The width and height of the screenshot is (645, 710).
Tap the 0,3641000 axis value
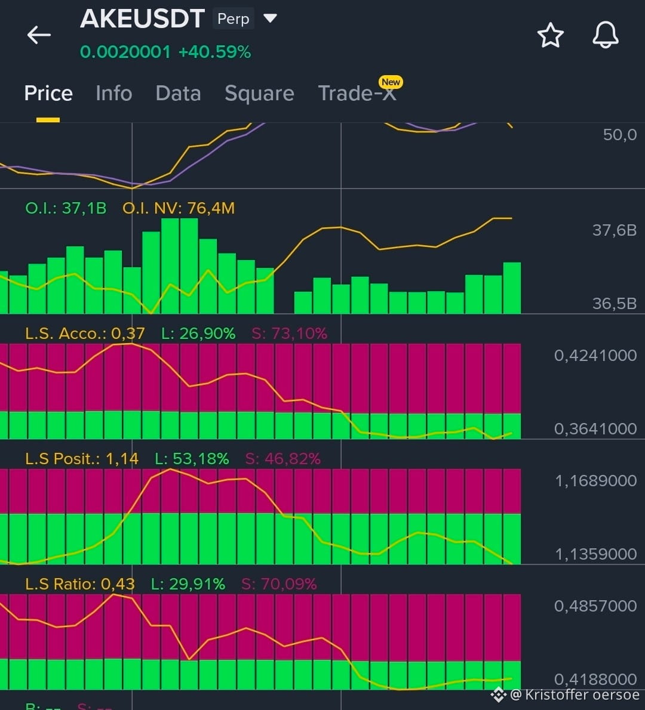pos(595,429)
